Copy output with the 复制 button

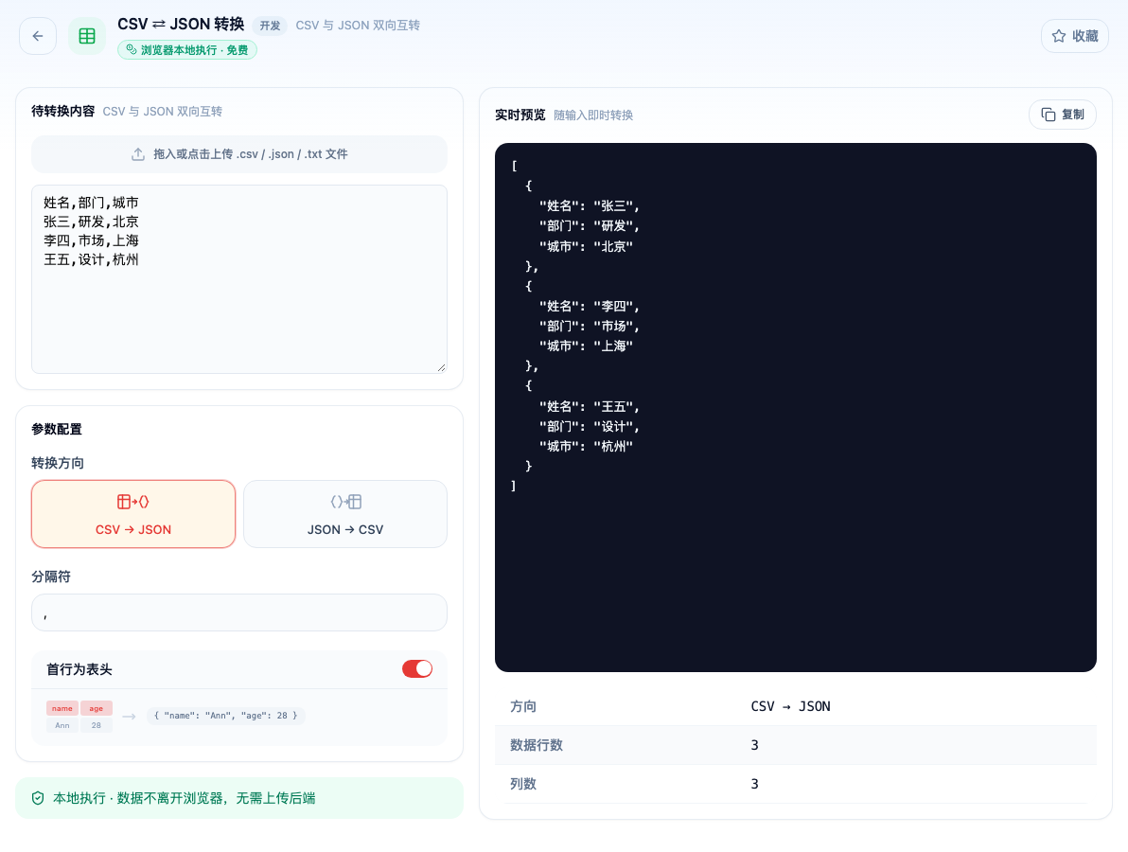[x=1063, y=115]
